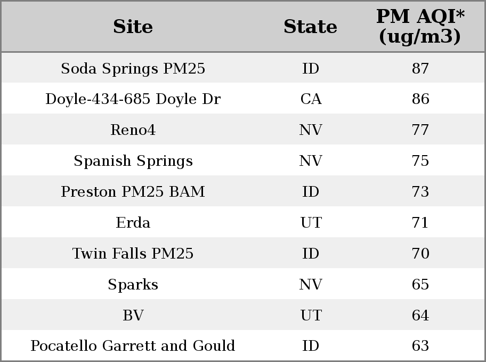Click the CA state cell
The height and width of the screenshot is (362, 486).
(311, 99)
